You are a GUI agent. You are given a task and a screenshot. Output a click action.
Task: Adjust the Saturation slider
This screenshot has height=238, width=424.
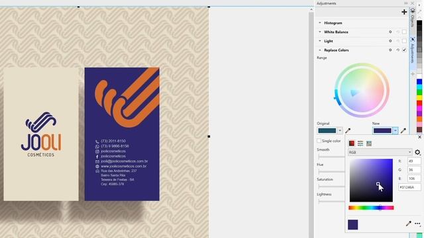[x=331, y=186]
